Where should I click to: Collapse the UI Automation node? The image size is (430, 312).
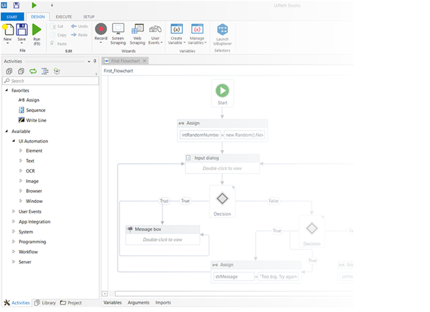[14, 141]
